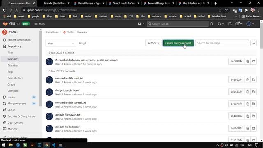Image resolution: width=263 pixels, height=148 pixels.
Task: Copy commit SHA for 5eb8494e
Action: pyautogui.click(x=247, y=61)
